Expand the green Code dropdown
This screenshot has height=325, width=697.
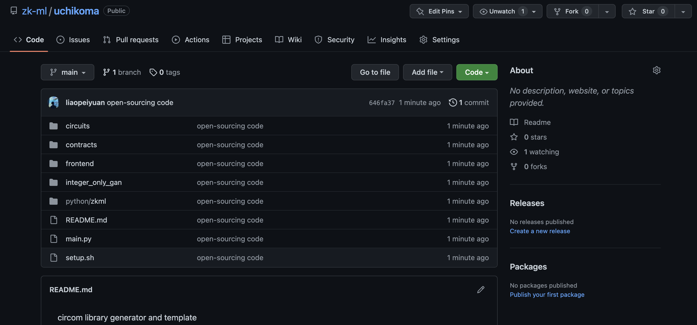[476, 72]
